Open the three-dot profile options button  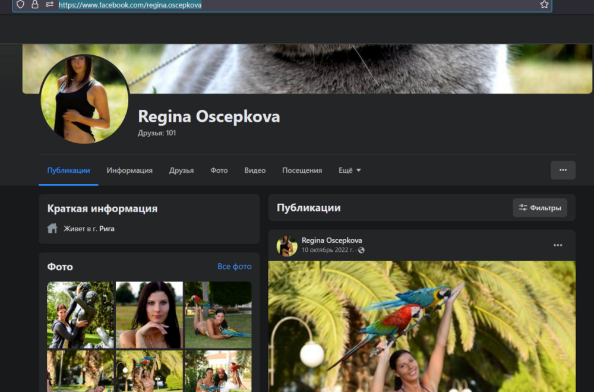(x=563, y=170)
